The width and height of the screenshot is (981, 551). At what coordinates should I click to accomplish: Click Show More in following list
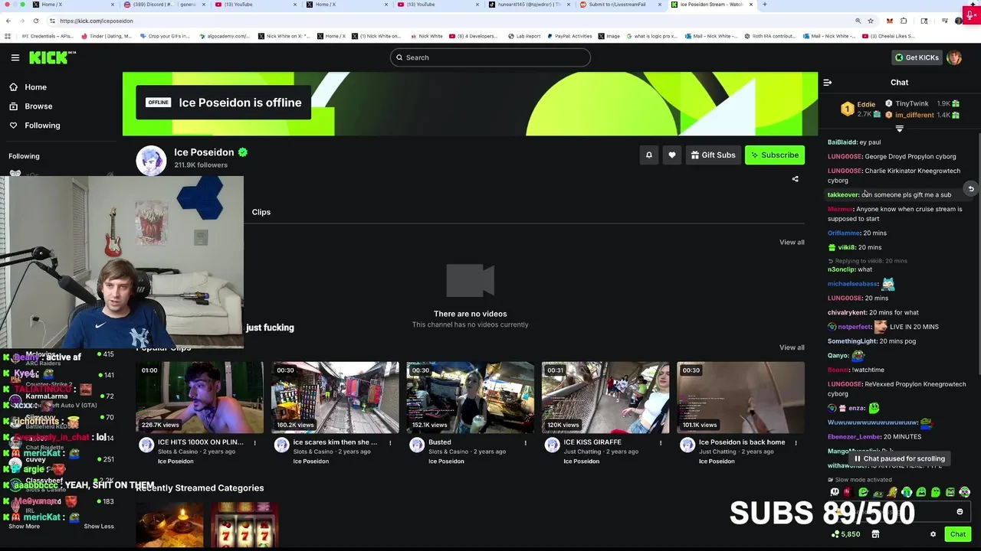pyautogui.click(x=24, y=527)
